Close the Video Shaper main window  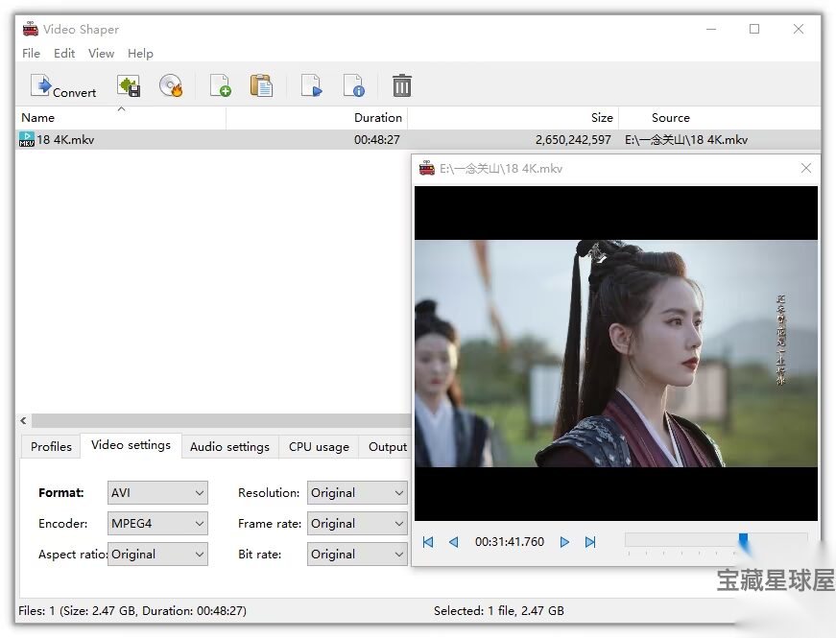pos(799,29)
